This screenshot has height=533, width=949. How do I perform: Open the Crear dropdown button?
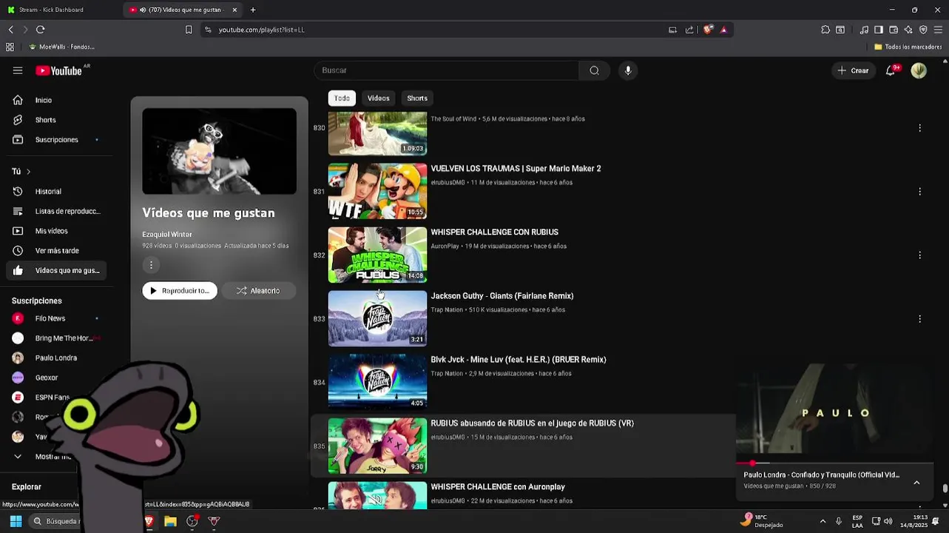coord(853,70)
